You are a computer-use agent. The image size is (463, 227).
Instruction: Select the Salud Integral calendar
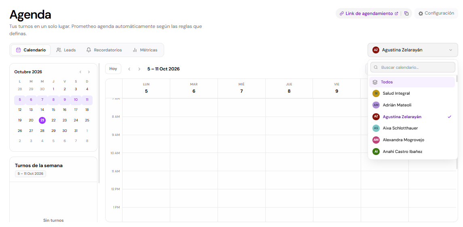click(x=412, y=93)
